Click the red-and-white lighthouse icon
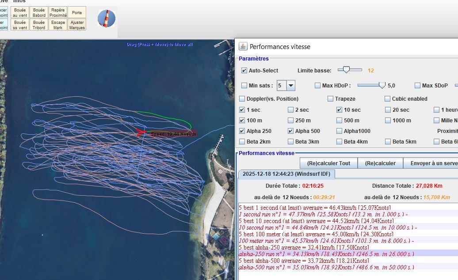Viewport: 458px width, 280px height. click(106, 19)
